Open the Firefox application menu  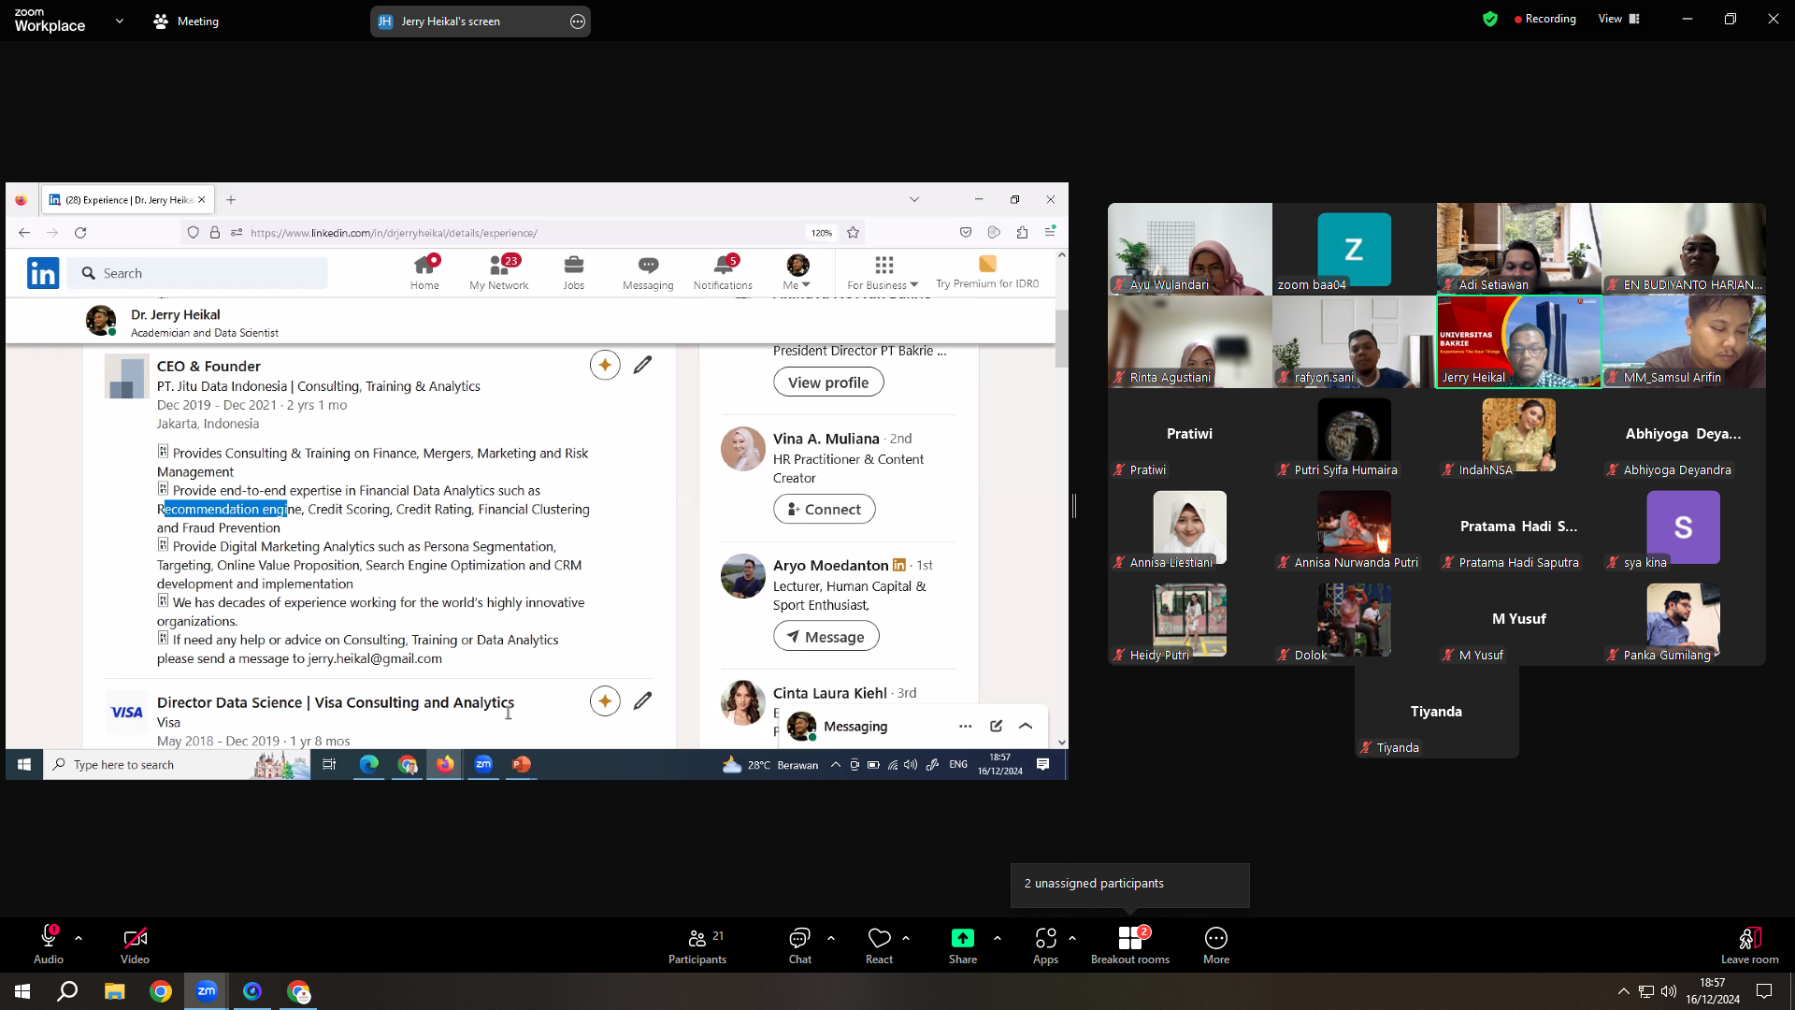pyautogui.click(x=1050, y=232)
